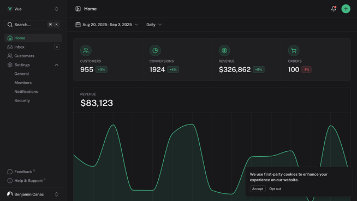Image resolution: width=357 pixels, height=201 pixels.
Task: Click the Settings gear icon
Action: pos(10,64)
